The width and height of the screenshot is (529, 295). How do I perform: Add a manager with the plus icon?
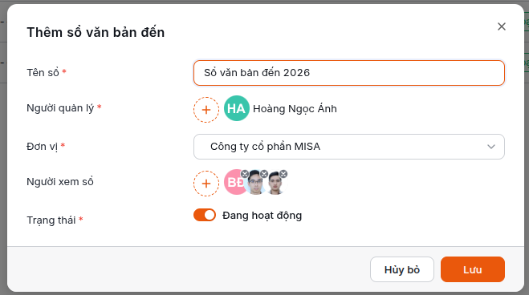206,110
